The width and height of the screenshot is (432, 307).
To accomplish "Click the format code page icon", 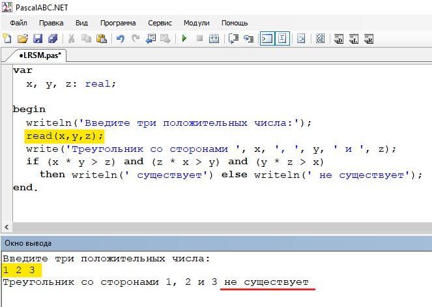I will pyautogui.click(x=301, y=38).
